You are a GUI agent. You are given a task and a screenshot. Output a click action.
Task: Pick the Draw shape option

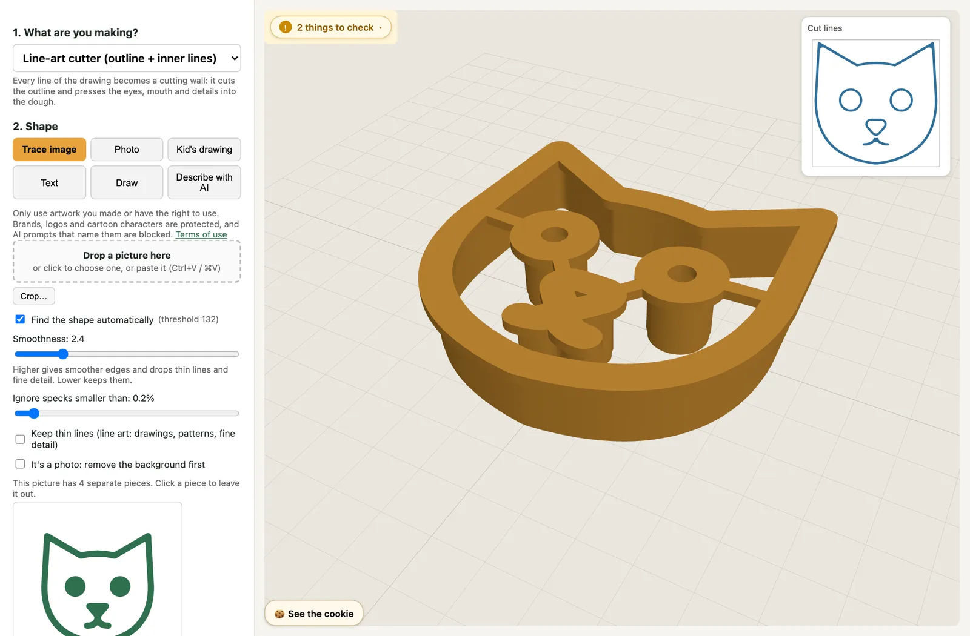pyautogui.click(x=127, y=182)
